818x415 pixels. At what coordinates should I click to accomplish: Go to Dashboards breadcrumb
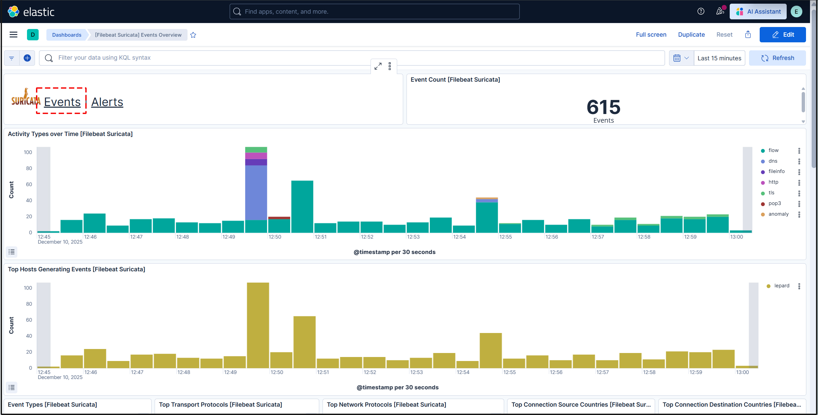coord(67,35)
